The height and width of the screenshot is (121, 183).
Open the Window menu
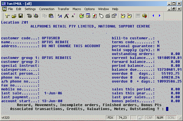coord(103,9)
